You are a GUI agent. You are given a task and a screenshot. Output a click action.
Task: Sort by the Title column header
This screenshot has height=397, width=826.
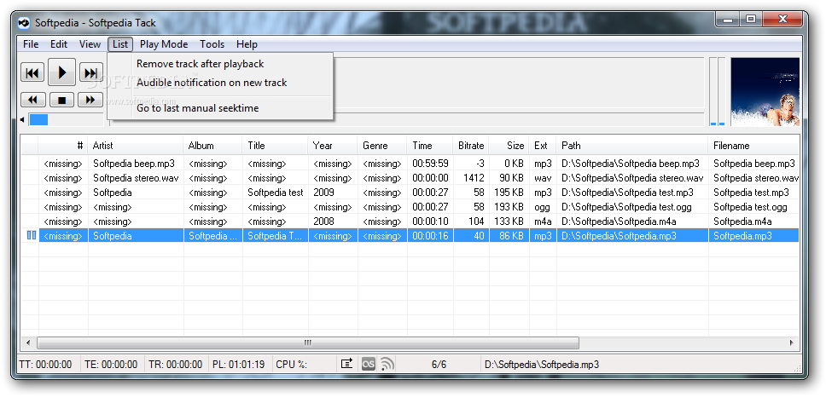[276, 146]
